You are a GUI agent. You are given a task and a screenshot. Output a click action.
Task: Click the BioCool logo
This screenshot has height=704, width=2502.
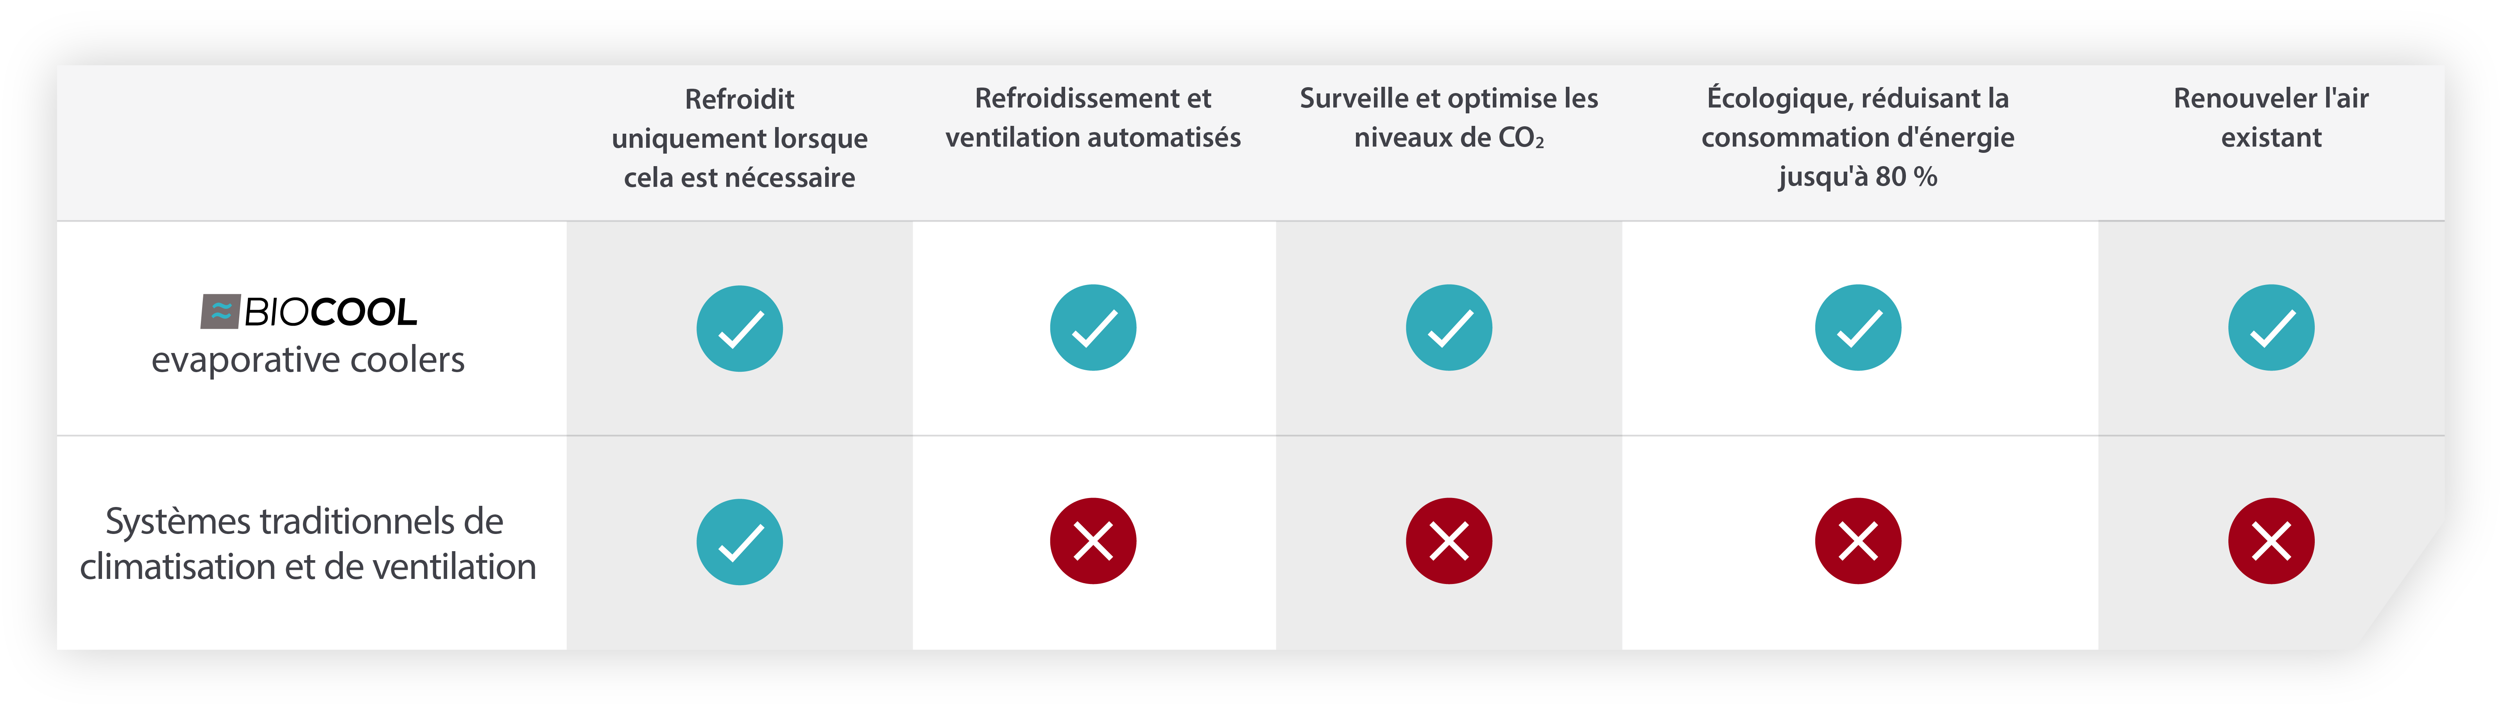[x=309, y=312]
